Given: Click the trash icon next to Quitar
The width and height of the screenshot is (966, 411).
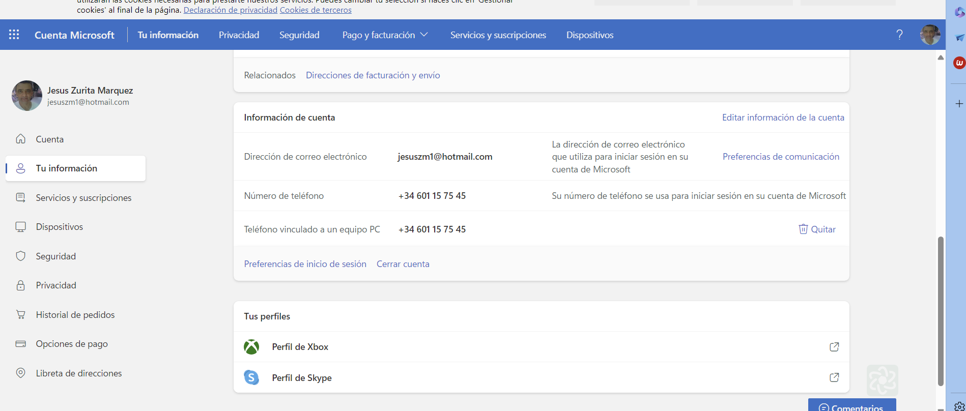Looking at the screenshot, I should pos(803,229).
